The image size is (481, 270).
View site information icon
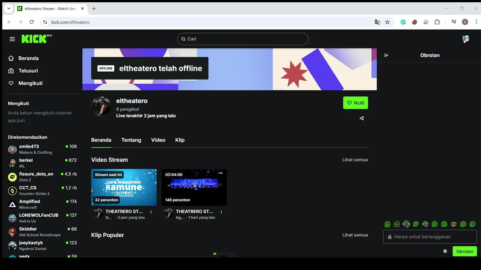(x=45, y=22)
